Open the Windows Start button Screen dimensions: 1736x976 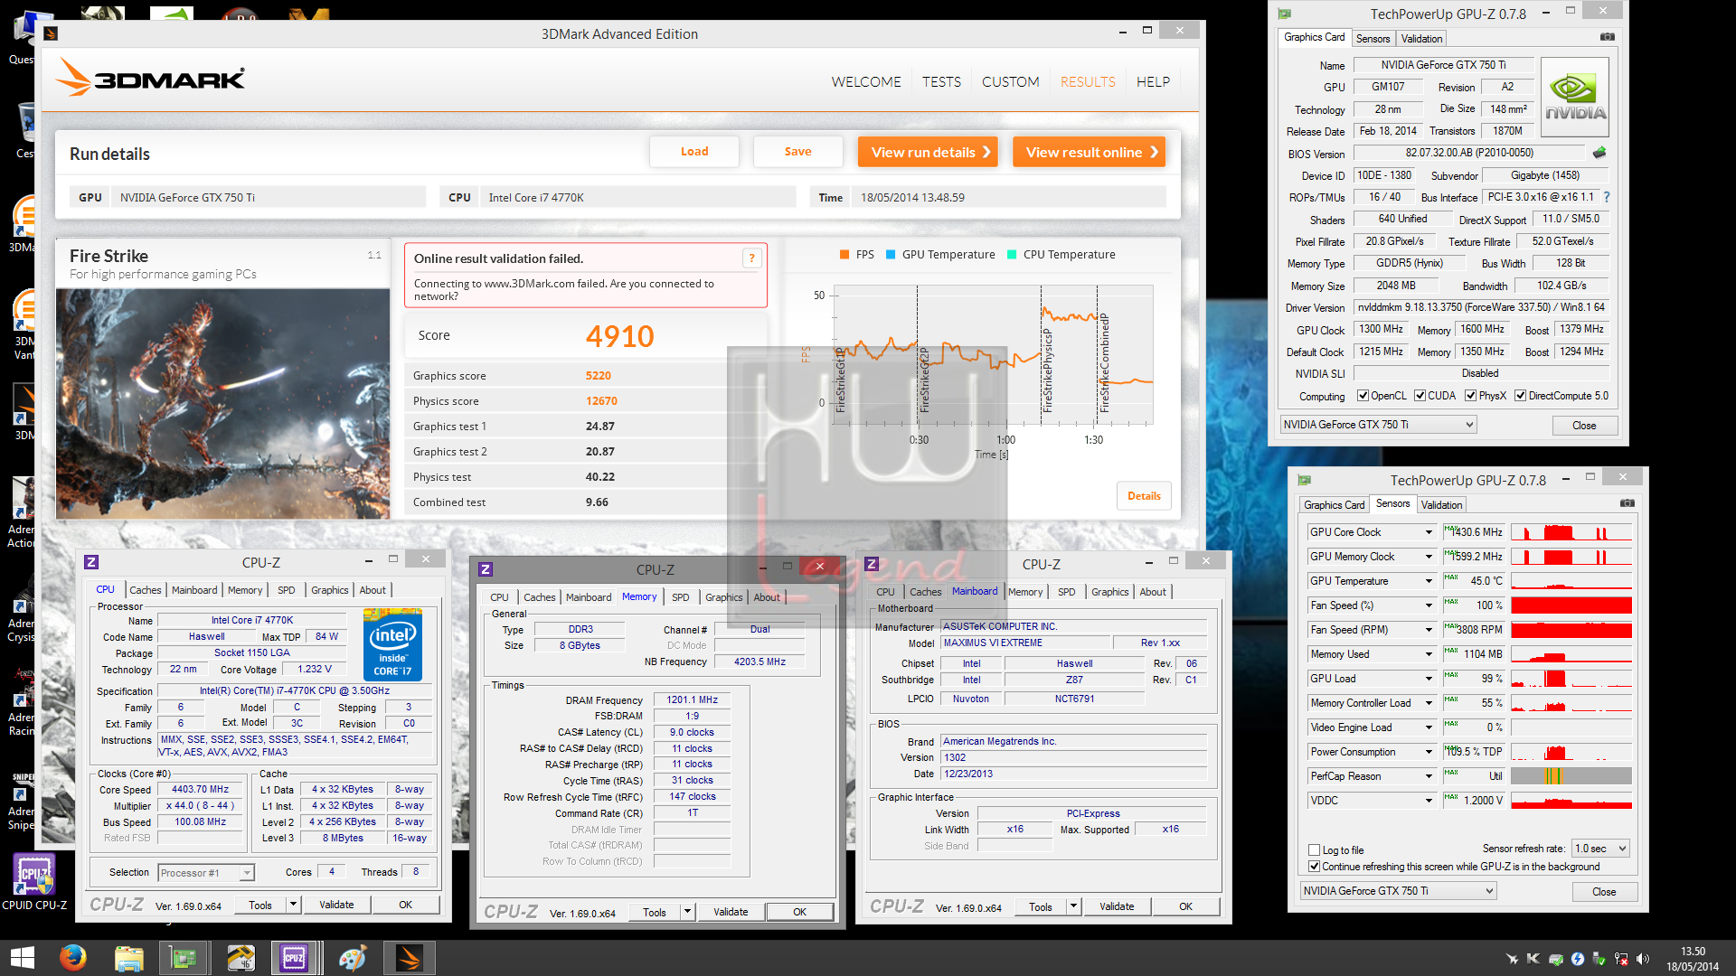(x=22, y=957)
